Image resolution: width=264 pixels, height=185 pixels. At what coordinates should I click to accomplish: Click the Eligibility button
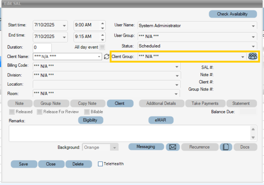91,120
